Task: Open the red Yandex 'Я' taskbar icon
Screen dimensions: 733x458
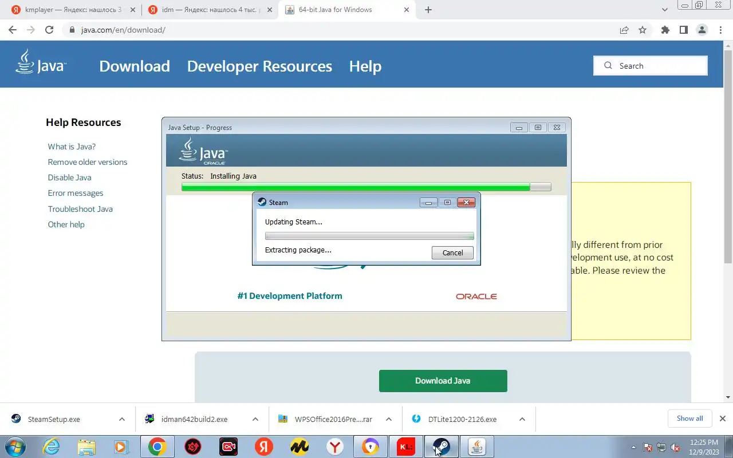Action: tap(264, 447)
